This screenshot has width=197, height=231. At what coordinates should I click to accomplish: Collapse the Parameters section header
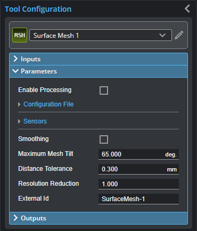point(98,71)
